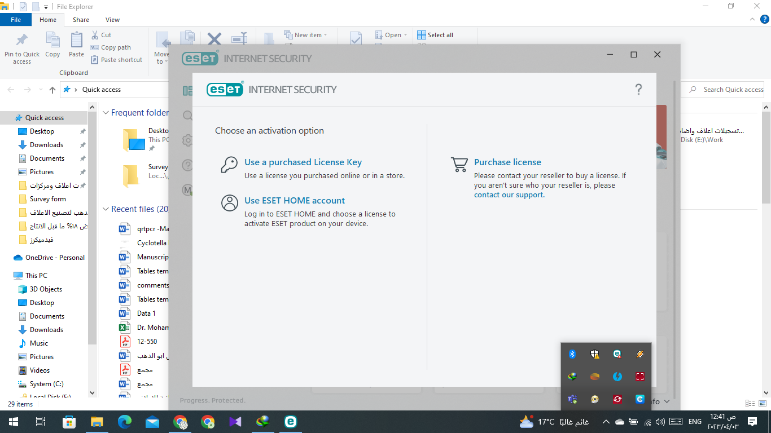Click Microsoft Teams tray icon

pos(572,399)
